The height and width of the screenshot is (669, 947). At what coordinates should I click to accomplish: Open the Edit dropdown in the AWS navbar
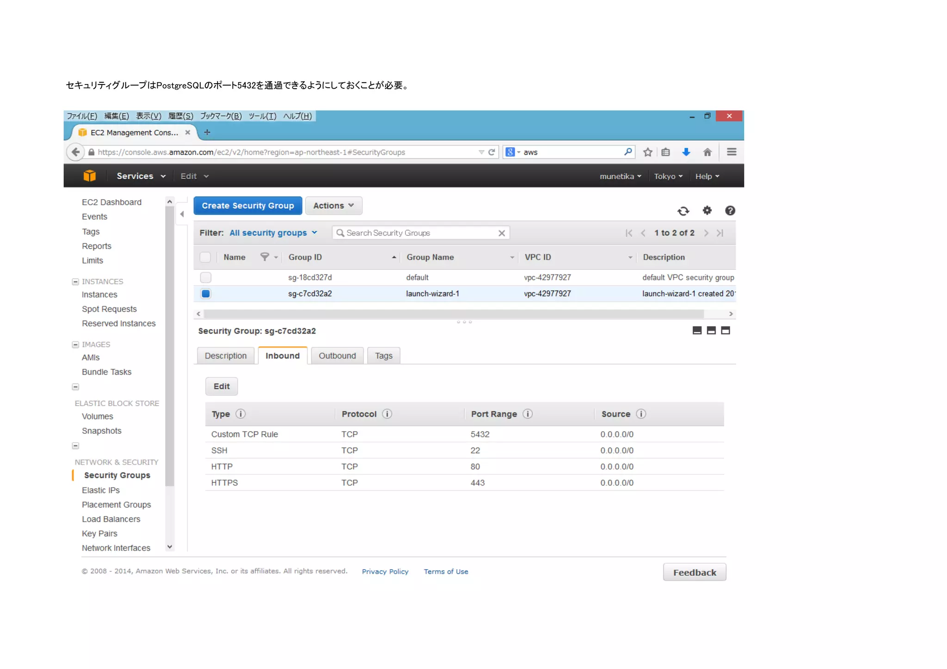click(x=195, y=176)
